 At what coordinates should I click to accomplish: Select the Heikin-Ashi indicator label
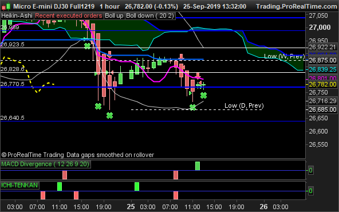click(17, 16)
